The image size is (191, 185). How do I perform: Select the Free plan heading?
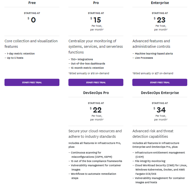point(32,3)
